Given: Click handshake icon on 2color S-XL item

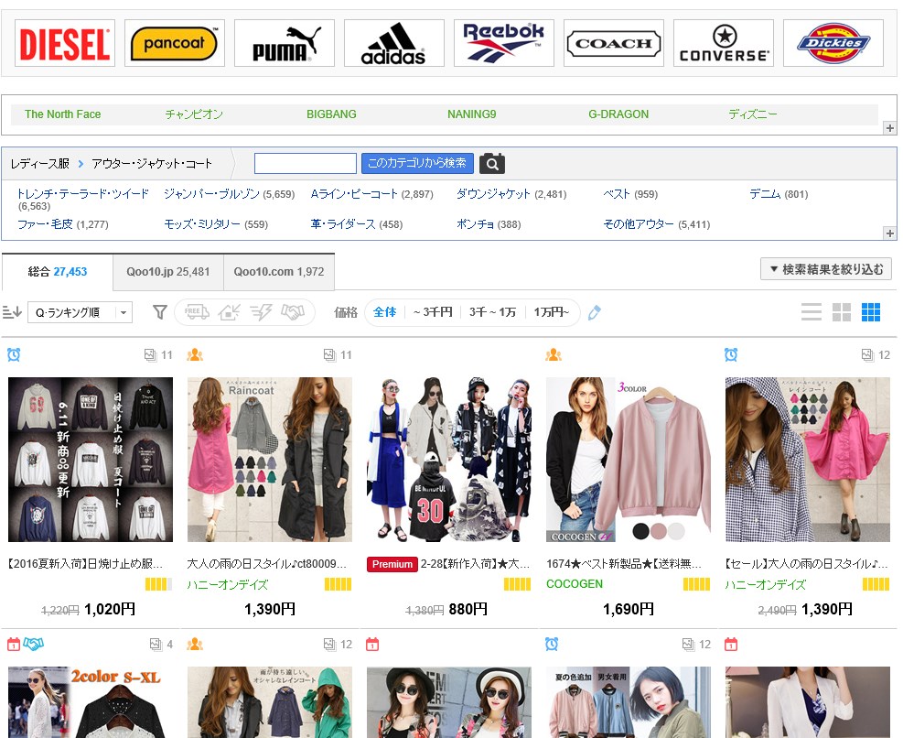Looking at the screenshot, I should point(34,644).
